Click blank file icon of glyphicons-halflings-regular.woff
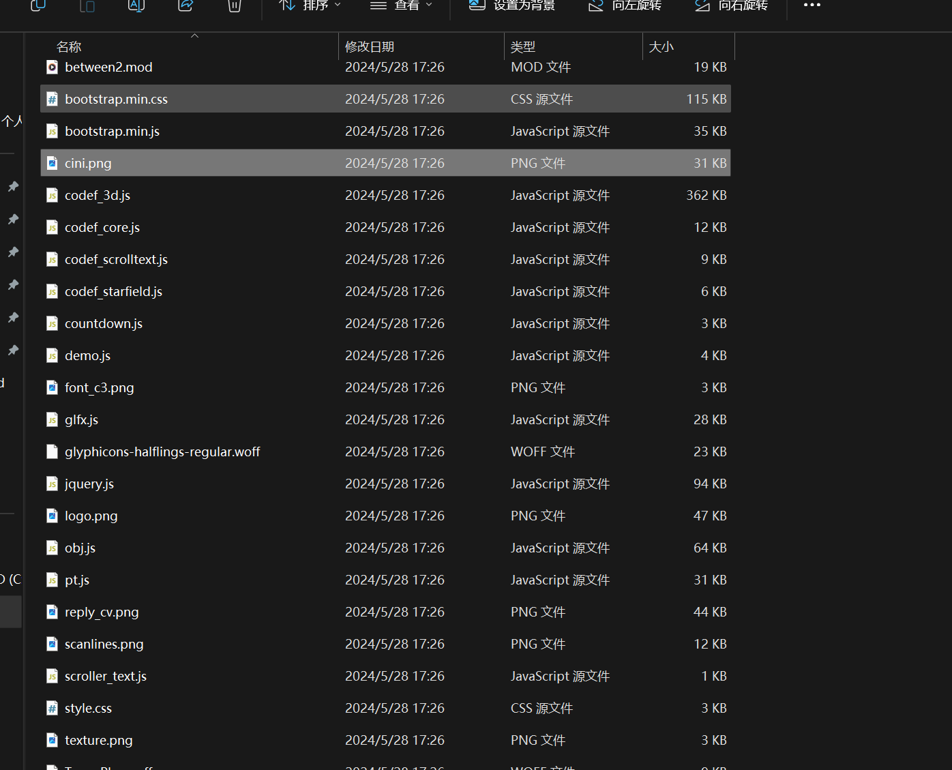Image resolution: width=952 pixels, height=770 pixels. pos(52,451)
